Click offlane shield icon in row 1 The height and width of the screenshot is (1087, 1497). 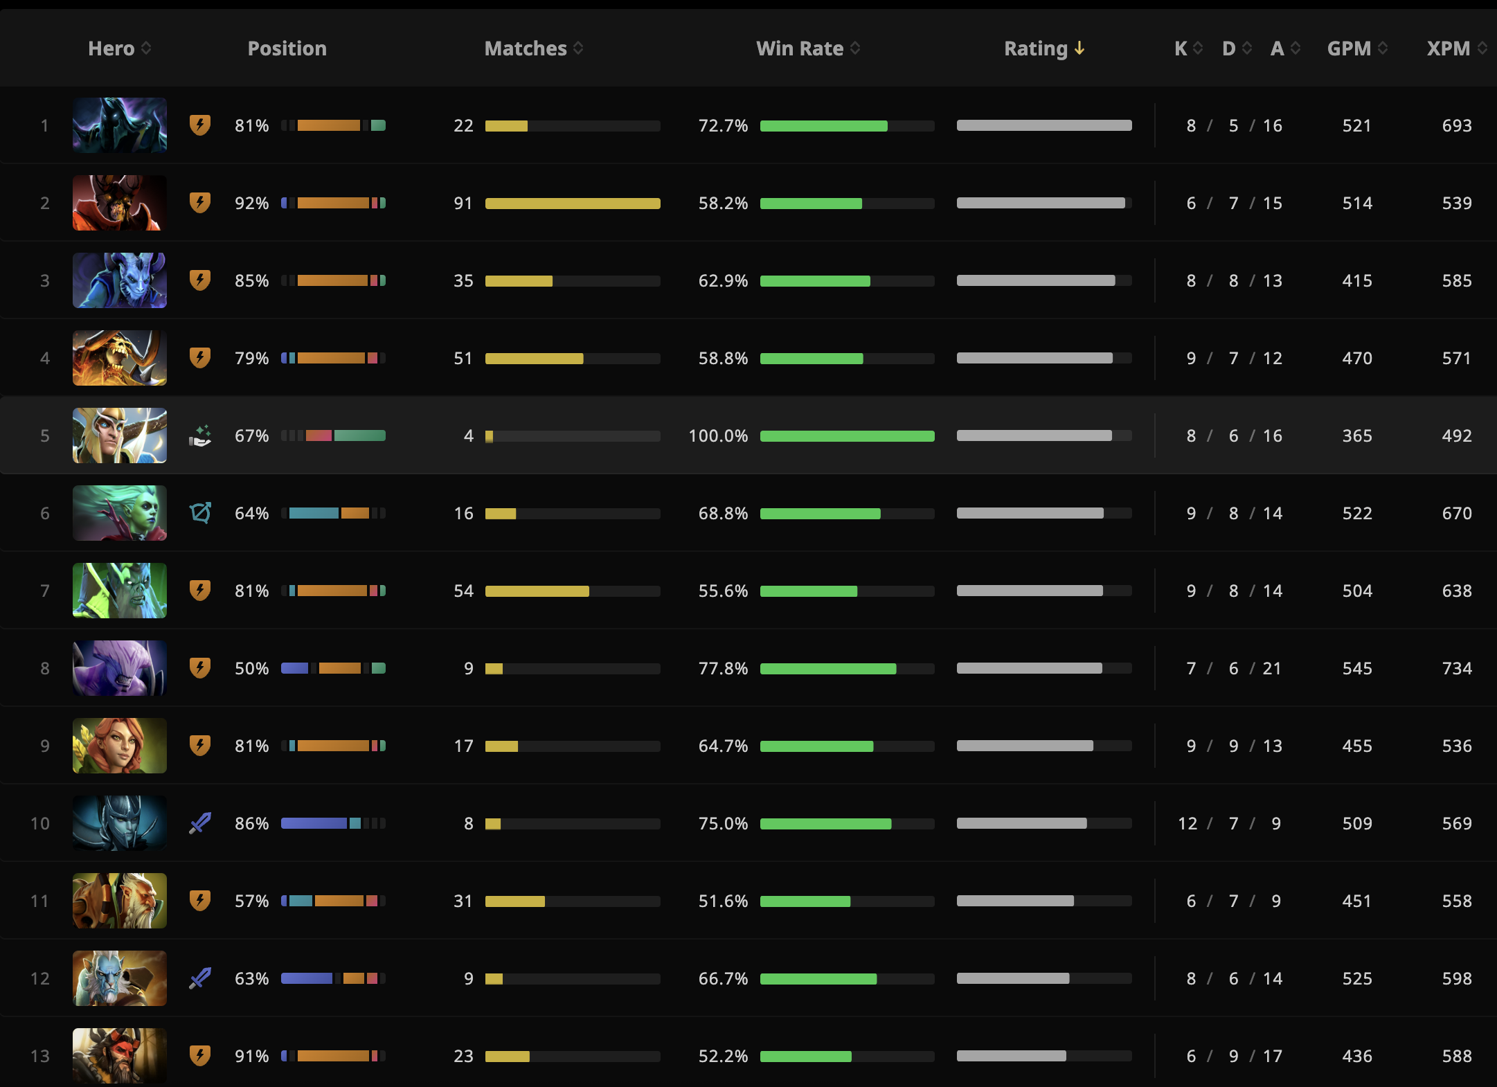(x=200, y=125)
